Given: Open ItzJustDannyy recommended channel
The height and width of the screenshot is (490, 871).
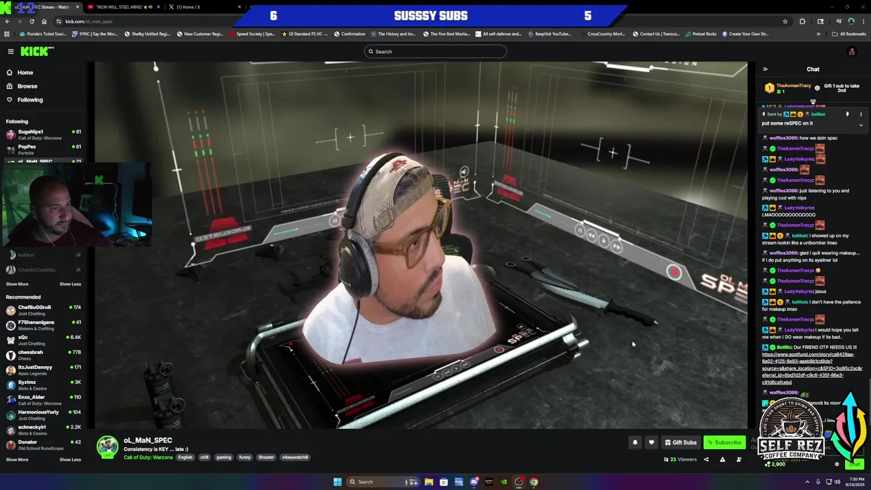Looking at the screenshot, I should pyautogui.click(x=42, y=370).
